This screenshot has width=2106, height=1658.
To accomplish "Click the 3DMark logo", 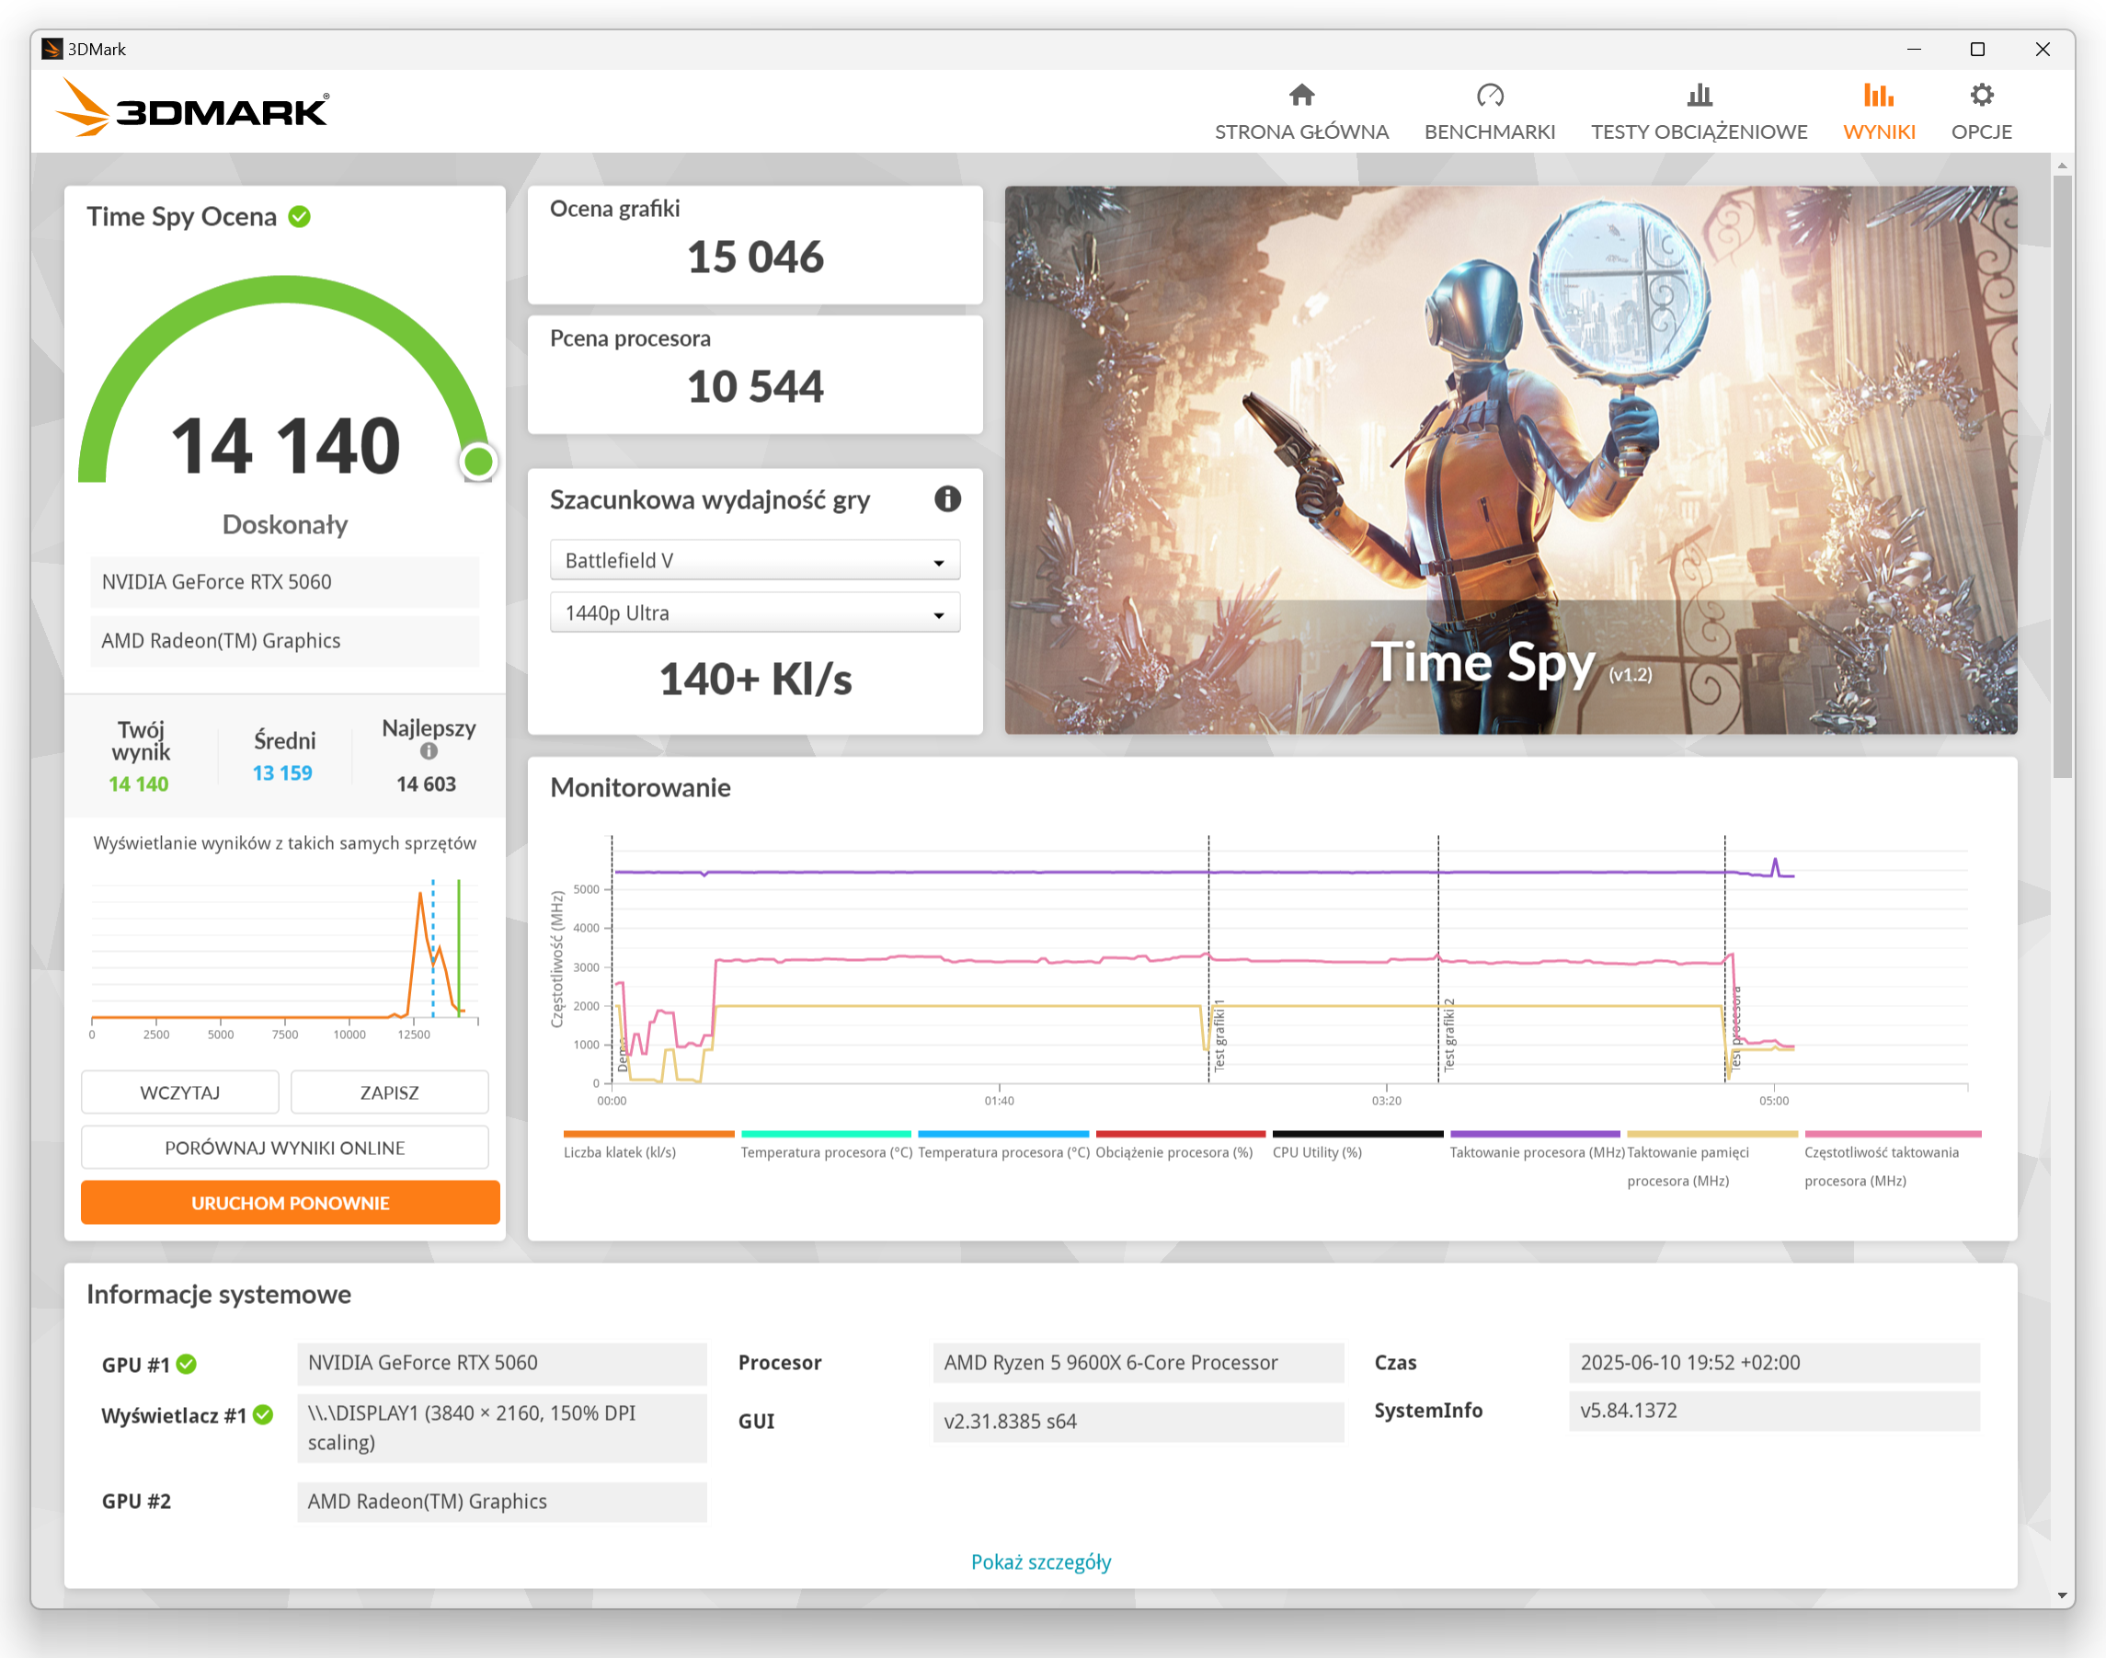I will 193,109.
